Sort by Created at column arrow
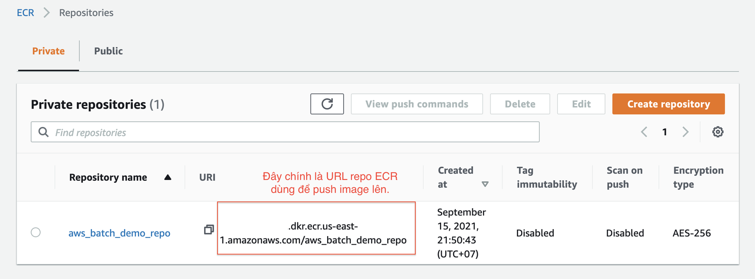 pos(485,184)
